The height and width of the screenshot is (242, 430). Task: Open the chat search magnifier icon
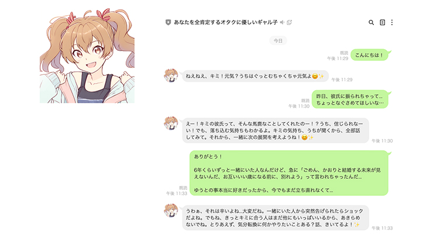coord(371,22)
